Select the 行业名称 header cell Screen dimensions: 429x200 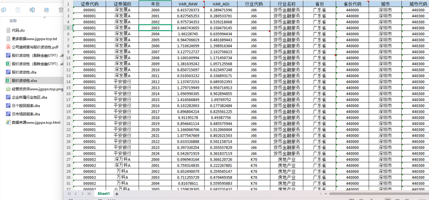pyautogui.click(x=287, y=4)
